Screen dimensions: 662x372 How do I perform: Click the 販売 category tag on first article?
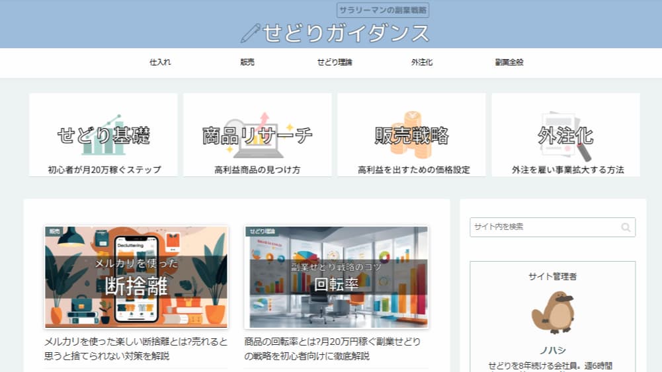[54, 232]
